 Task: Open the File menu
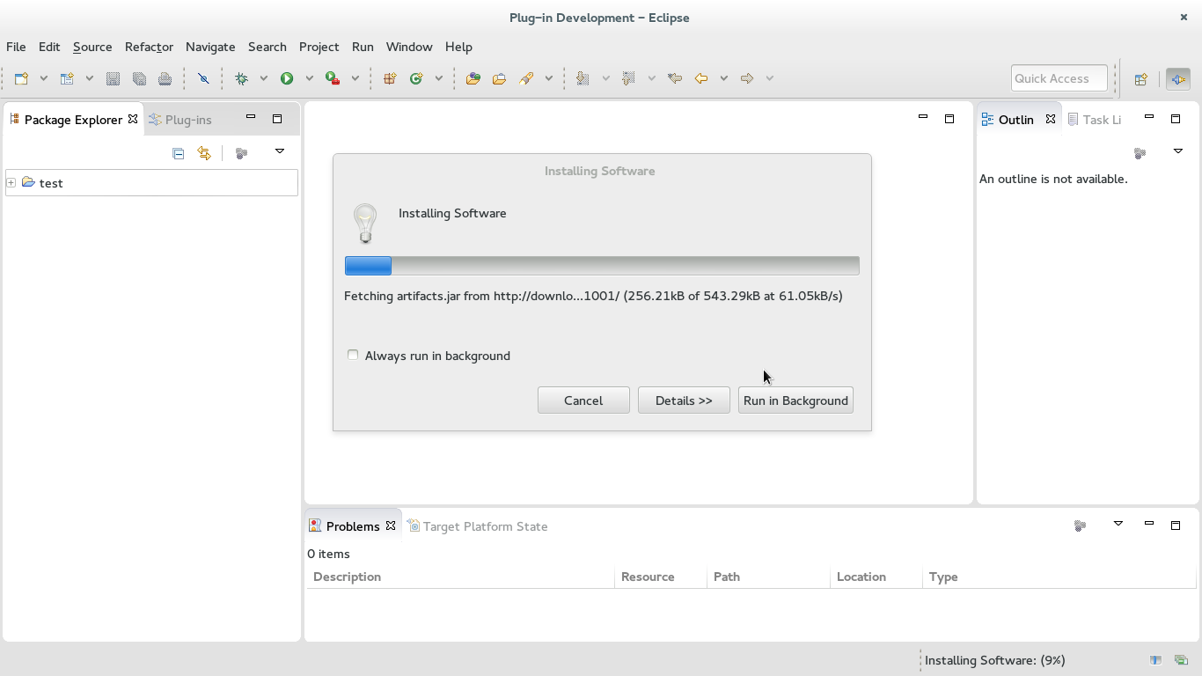[x=16, y=47]
